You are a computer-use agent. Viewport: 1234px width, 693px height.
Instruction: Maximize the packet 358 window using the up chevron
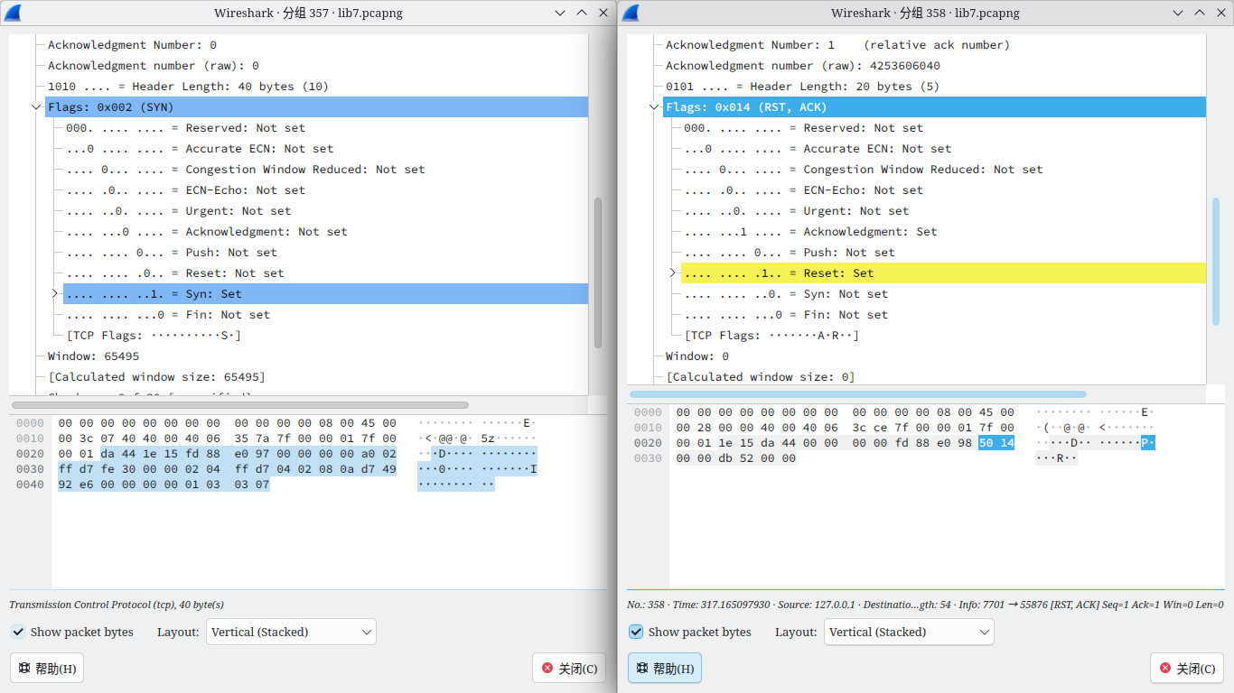[x=1200, y=13]
